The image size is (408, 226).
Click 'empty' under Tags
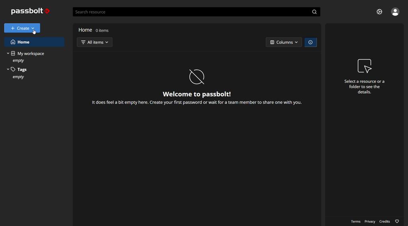point(18,77)
